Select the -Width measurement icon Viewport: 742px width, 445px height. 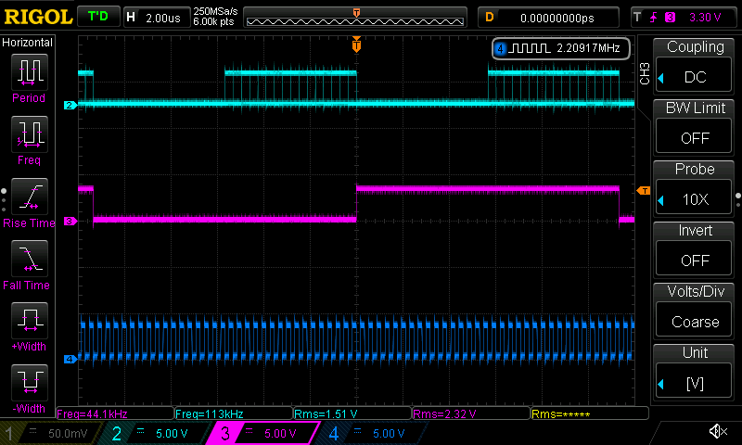pos(30,383)
